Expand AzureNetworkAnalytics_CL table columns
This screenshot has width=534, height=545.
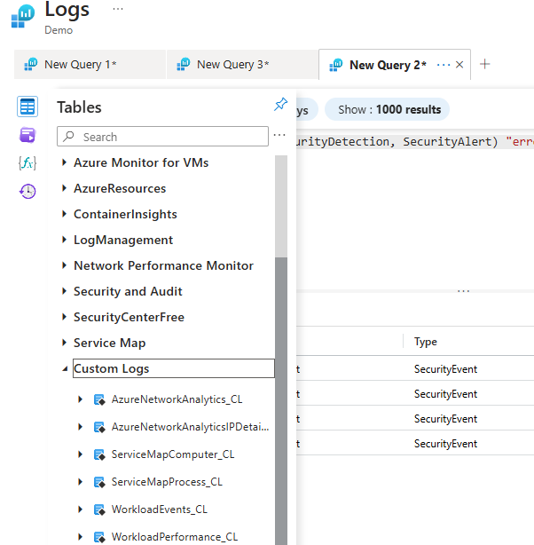click(x=80, y=399)
